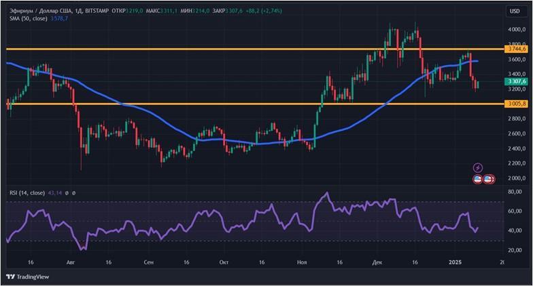Image resolution: width=533 pixels, height=286 pixels.
Task: Click the Авг label on time axis
Action: tap(71, 261)
